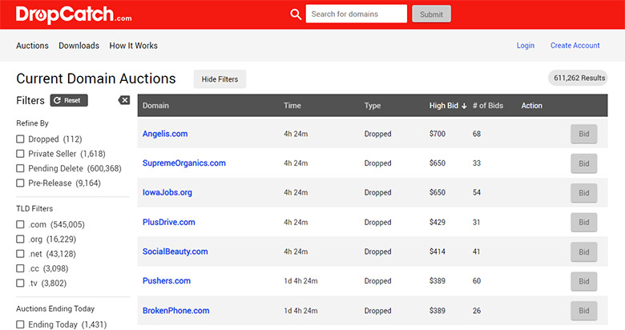Open the SocialBeauty.com domain link
The image size is (625, 330).
click(x=175, y=252)
